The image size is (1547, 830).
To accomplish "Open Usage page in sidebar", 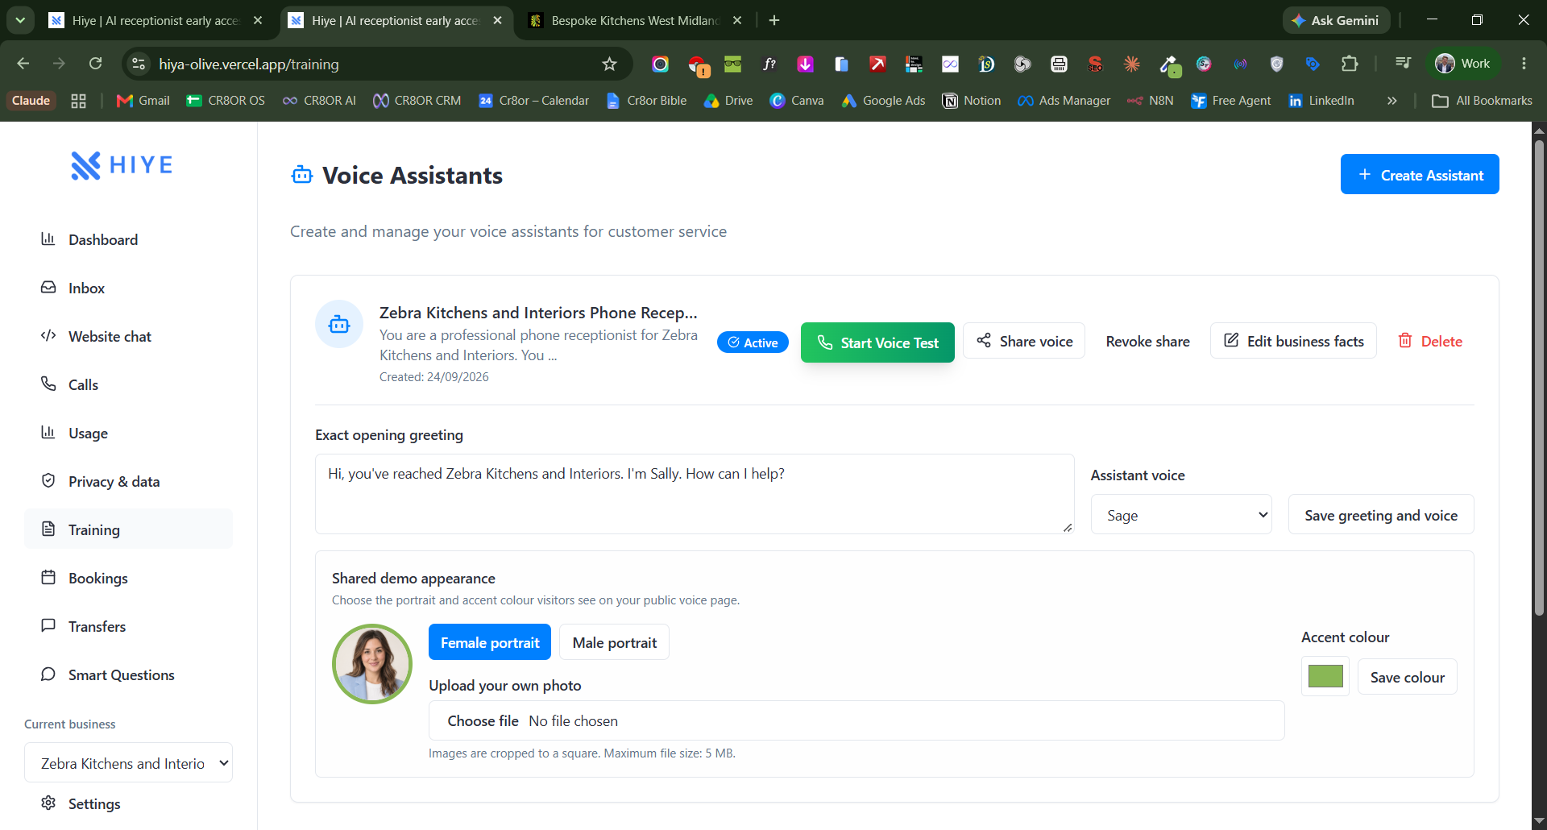I will 128,433.
